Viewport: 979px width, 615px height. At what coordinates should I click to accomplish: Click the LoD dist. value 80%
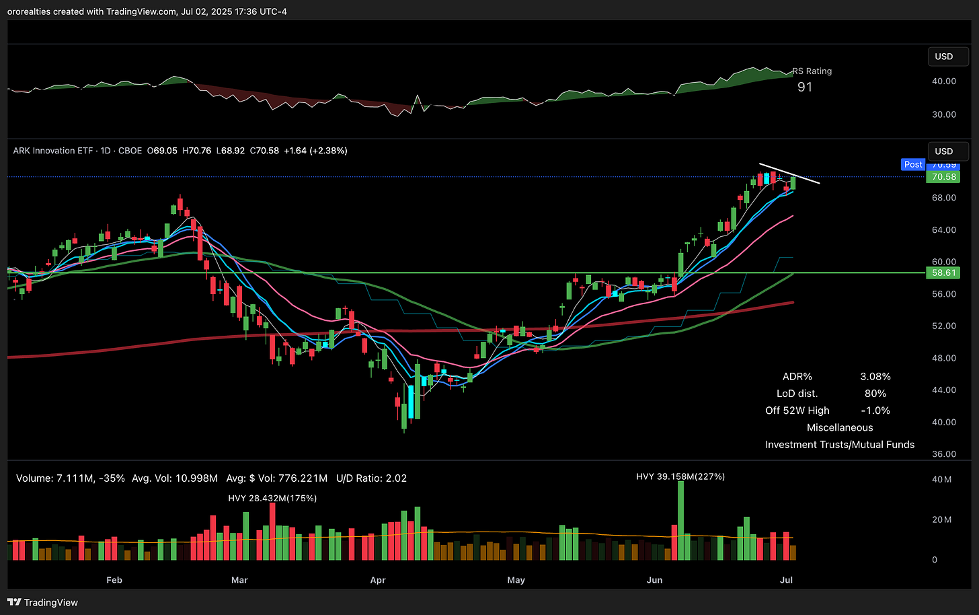tap(875, 394)
